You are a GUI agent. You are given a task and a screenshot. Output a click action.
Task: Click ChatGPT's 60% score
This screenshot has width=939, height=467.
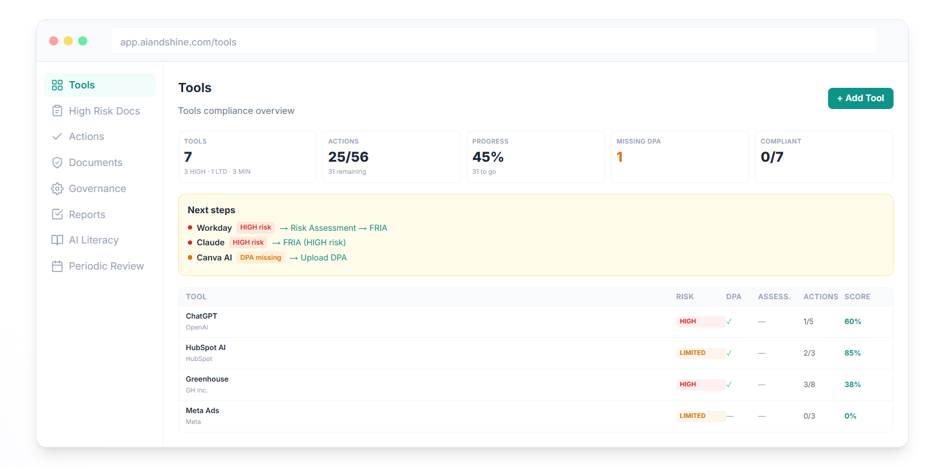(x=852, y=322)
